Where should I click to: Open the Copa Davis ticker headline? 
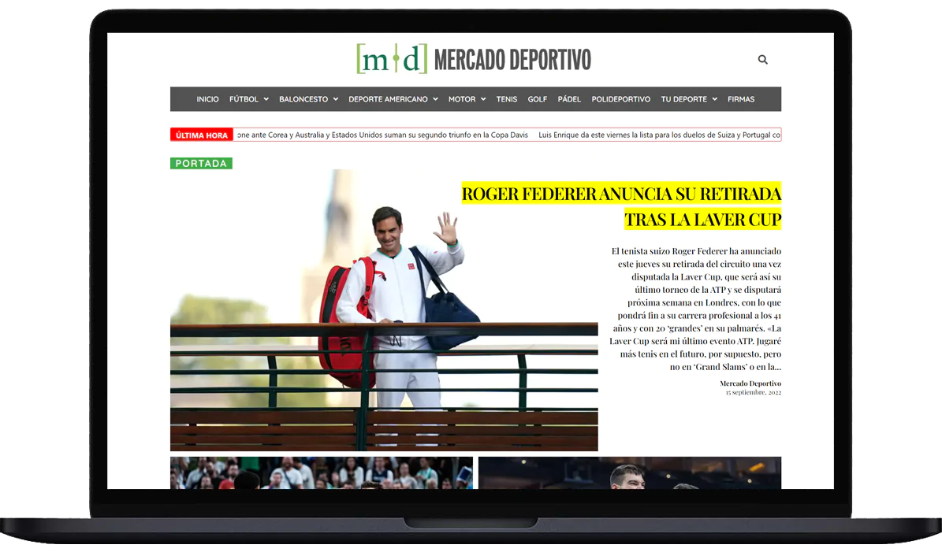click(382, 135)
